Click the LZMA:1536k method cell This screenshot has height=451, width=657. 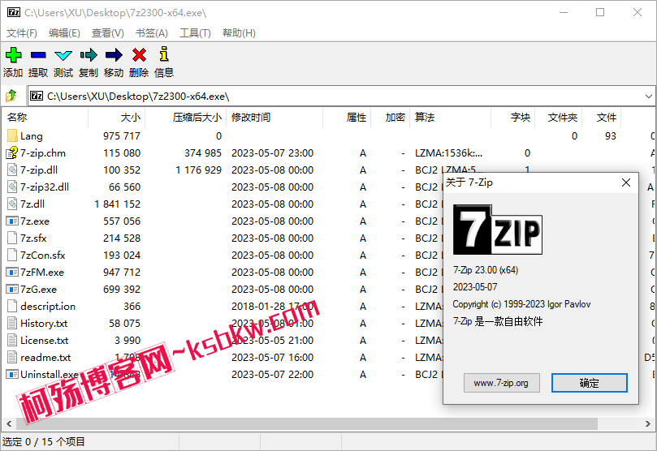coord(449,153)
